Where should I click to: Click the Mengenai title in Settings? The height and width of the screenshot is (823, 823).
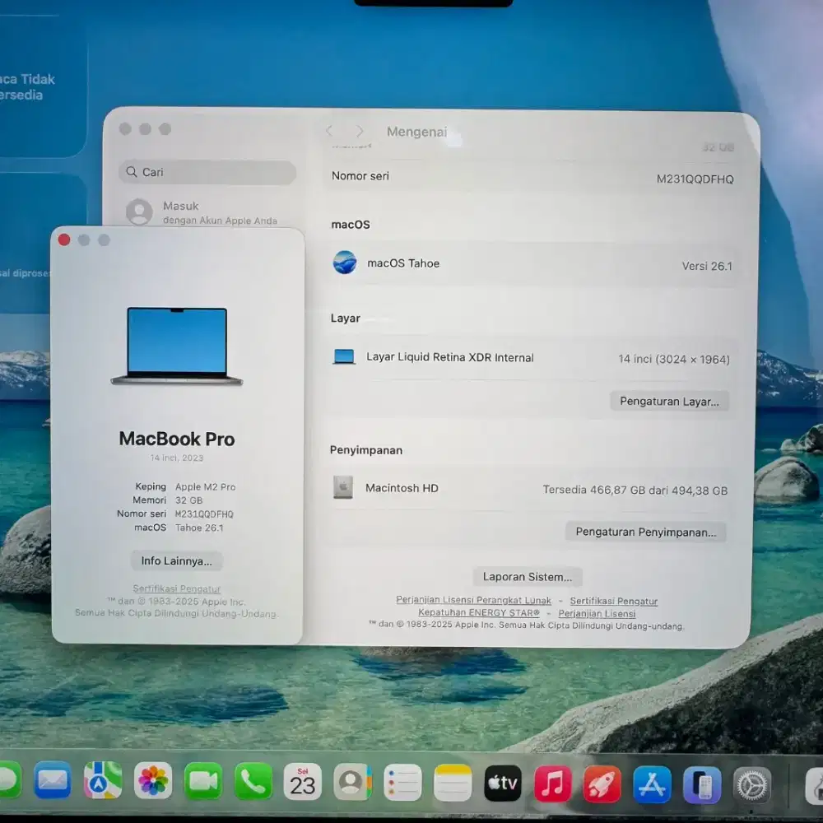coord(416,131)
